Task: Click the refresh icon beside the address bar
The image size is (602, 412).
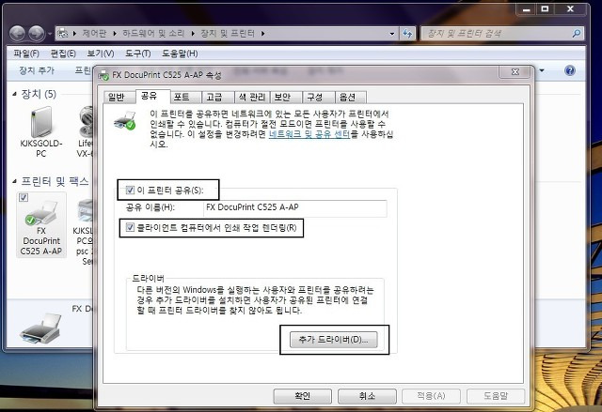Action: point(407,34)
